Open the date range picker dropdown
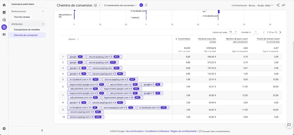 (261, 5)
